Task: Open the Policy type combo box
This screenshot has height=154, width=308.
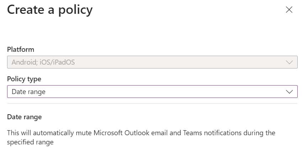Action: (x=152, y=92)
